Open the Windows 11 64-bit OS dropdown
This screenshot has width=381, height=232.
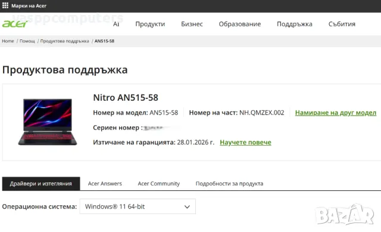coord(138,206)
